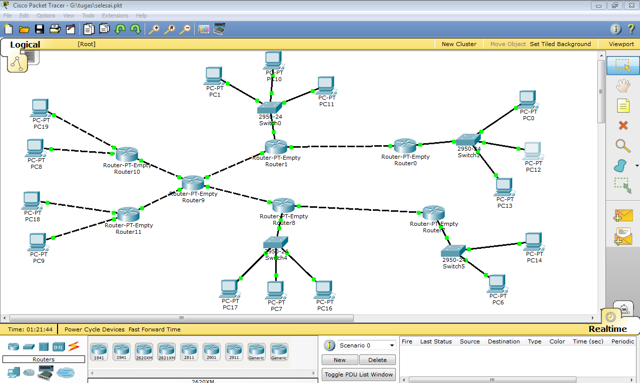The width and height of the screenshot is (640, 383).
Task: Create a New scenario
Action: 339,359
